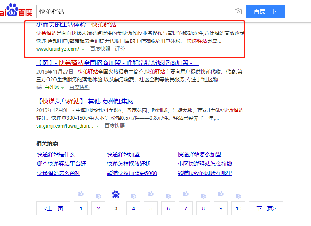Click the blue du paw above page 3

pyautogui.click(x=116, y=194)
